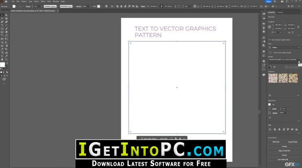302x168 pixels.
Task: Toggle Match active artboard style switch
Action: click(x=270, y=52)
